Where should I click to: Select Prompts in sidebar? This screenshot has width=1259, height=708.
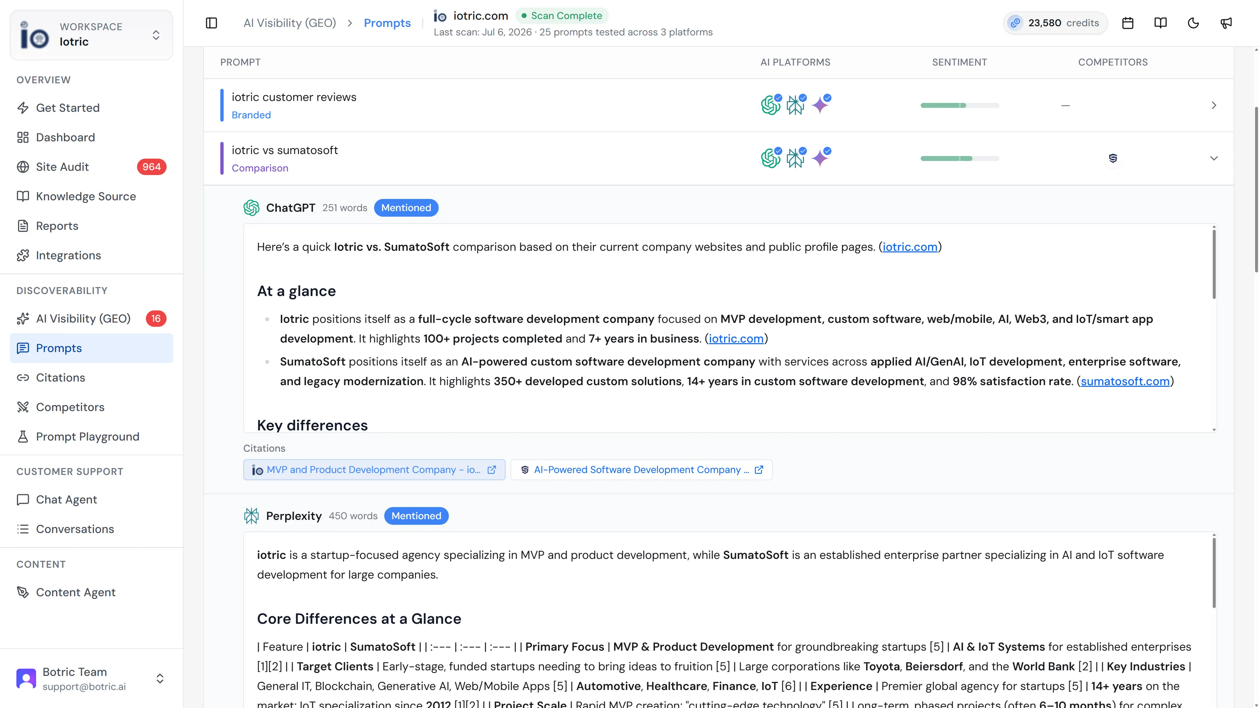[x=91, y=348]
